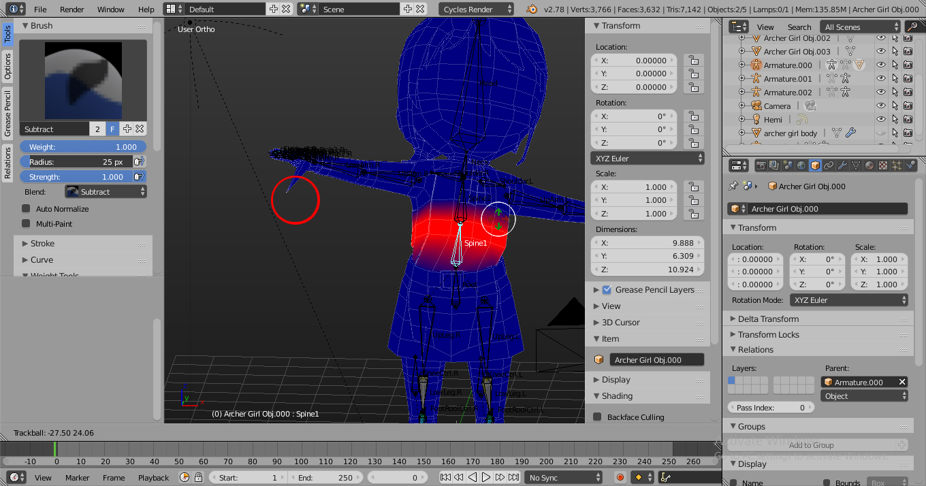926x486 pixels.
Task: Click the timeline End frame field
Action: pos(325,478)
